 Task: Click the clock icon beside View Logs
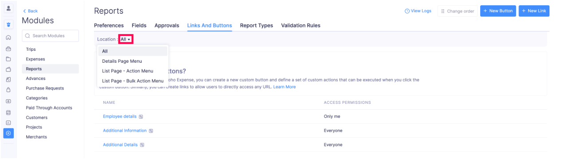coord(407,11)
